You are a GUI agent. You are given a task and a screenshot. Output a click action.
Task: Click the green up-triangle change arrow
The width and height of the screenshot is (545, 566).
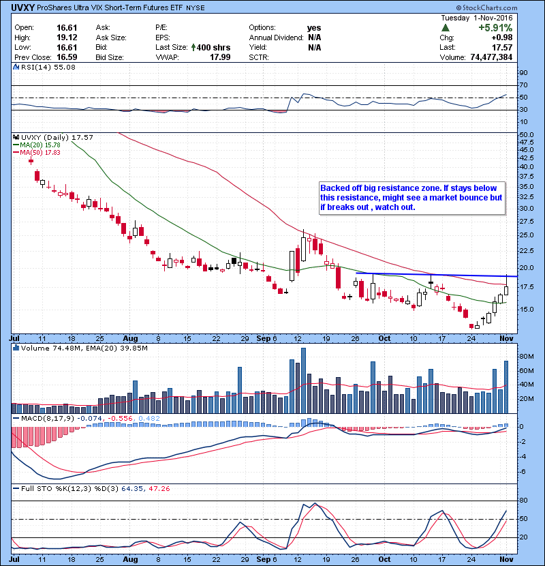446,28
